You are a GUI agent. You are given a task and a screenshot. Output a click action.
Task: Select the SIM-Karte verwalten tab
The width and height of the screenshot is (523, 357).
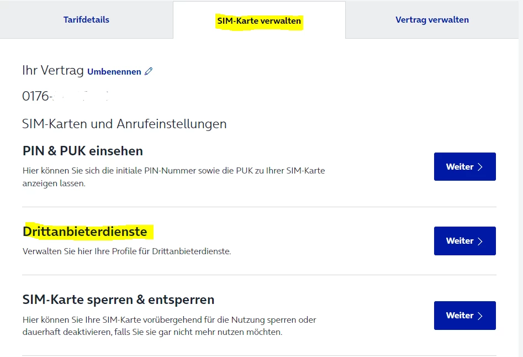259,21
